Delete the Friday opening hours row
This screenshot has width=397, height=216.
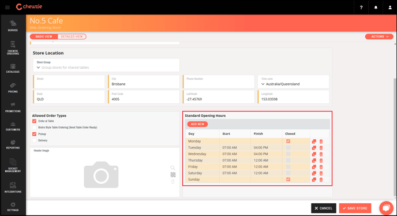pyautogui.click(x=321, y=166)
